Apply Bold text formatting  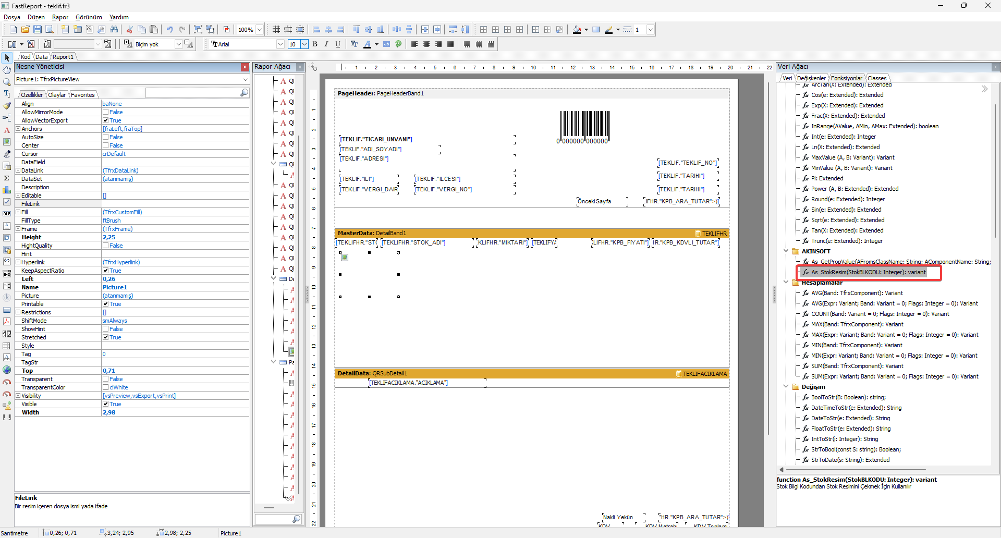315,44
